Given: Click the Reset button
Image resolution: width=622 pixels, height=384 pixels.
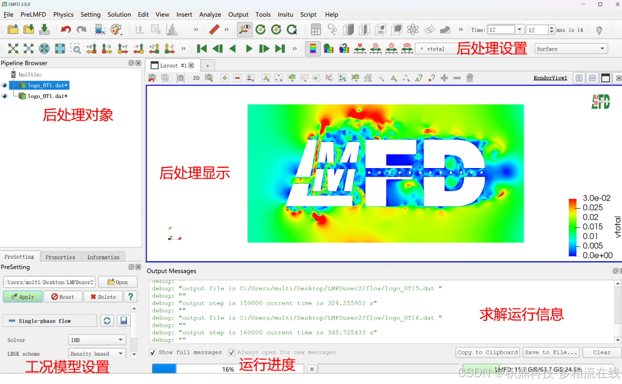Looking at the screenshot, I should (x=63, y=297).
